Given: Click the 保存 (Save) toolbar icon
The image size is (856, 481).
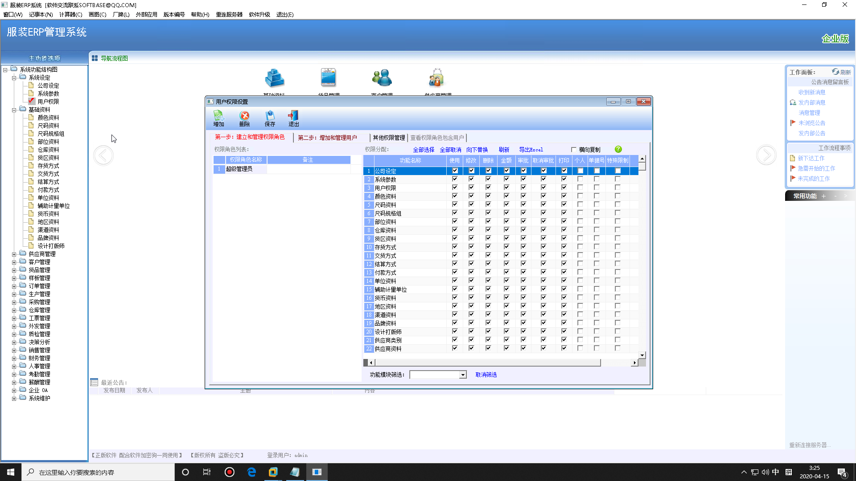Looking at the screenshot, I should 270,118.
